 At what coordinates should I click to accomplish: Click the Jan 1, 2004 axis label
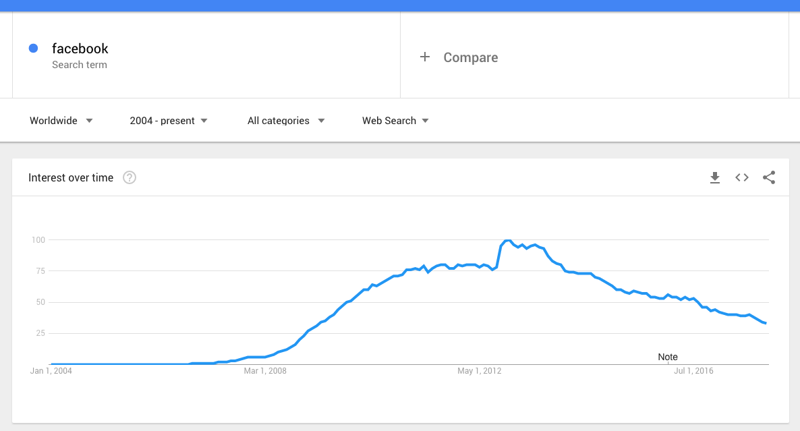(x=51, y=371)
